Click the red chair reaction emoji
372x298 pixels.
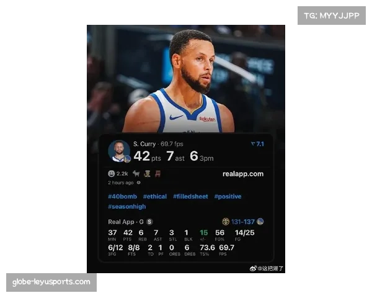pos(157,174)
